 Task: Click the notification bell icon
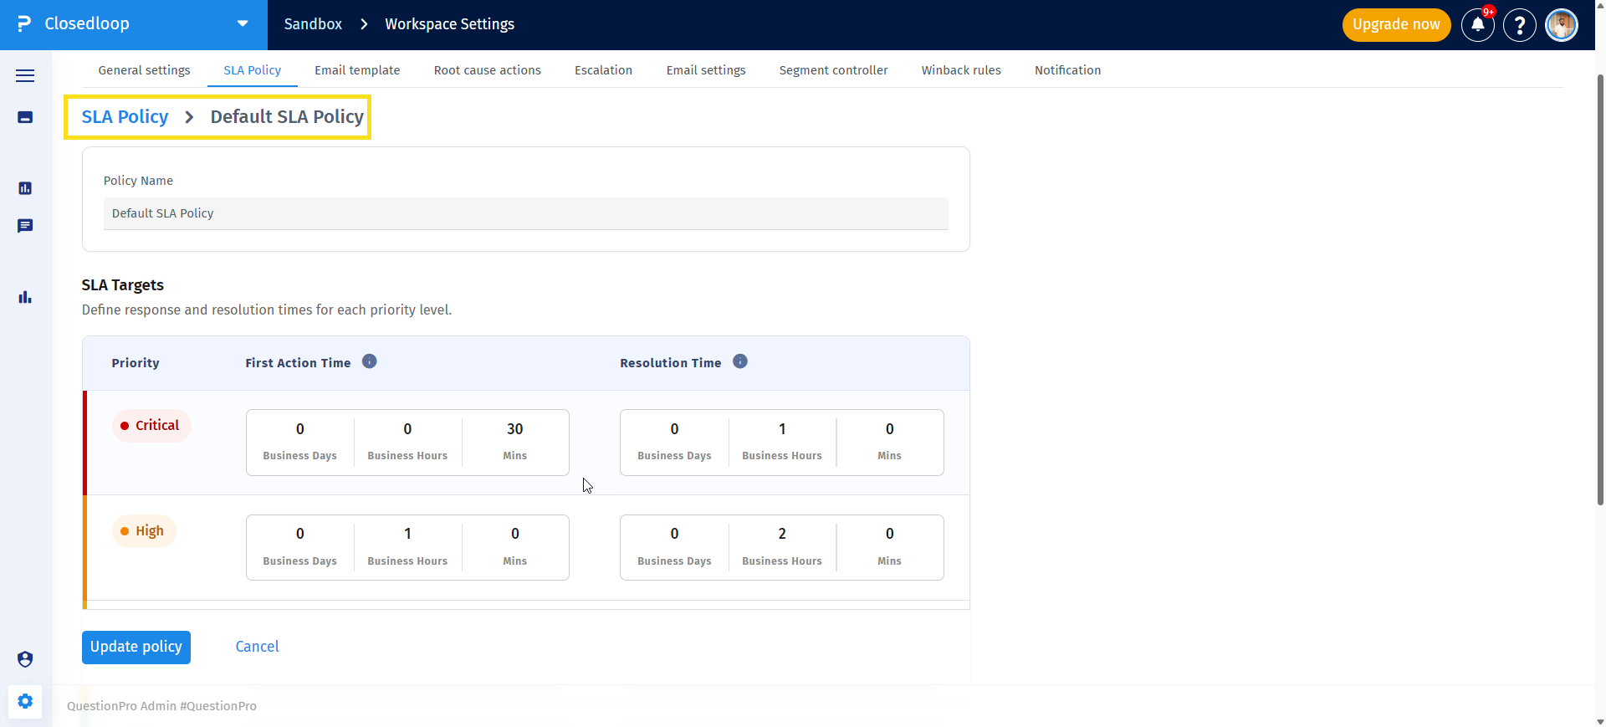pyautogui.click(x=1478, y=25)
